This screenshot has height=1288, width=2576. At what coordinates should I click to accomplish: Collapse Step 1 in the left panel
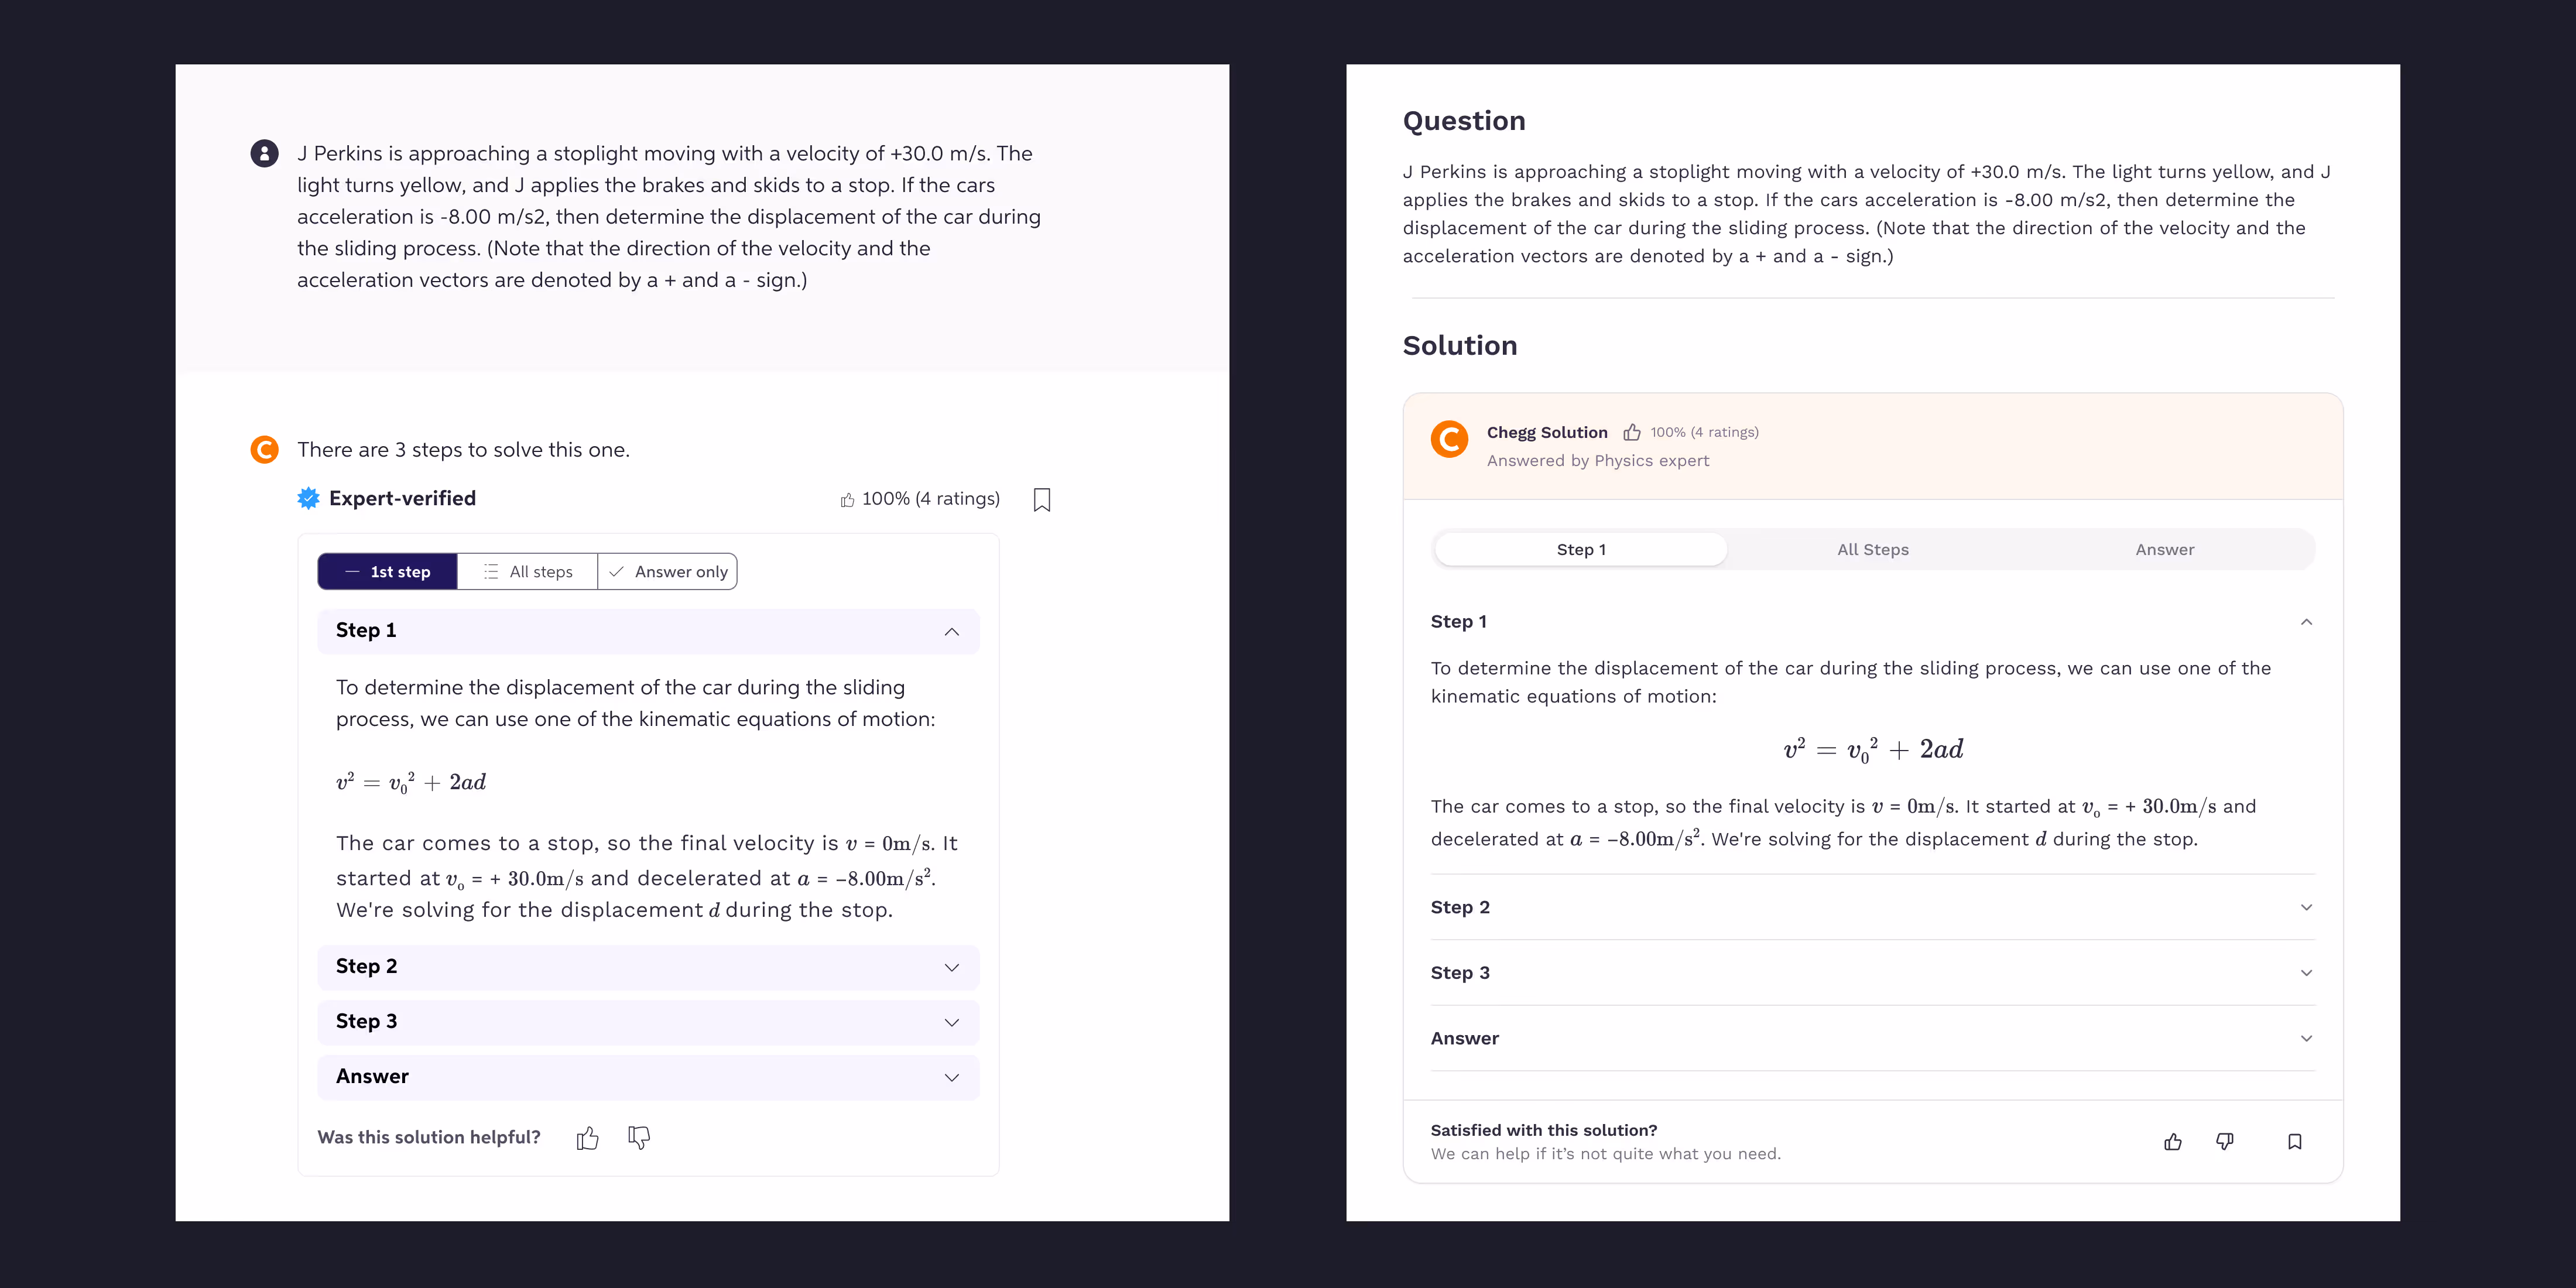pyautogui.click(x=649, y=631)
